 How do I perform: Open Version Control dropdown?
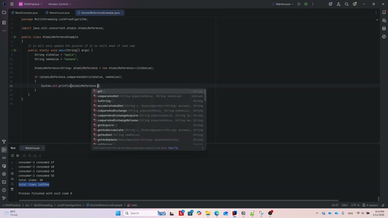(59, 4)
